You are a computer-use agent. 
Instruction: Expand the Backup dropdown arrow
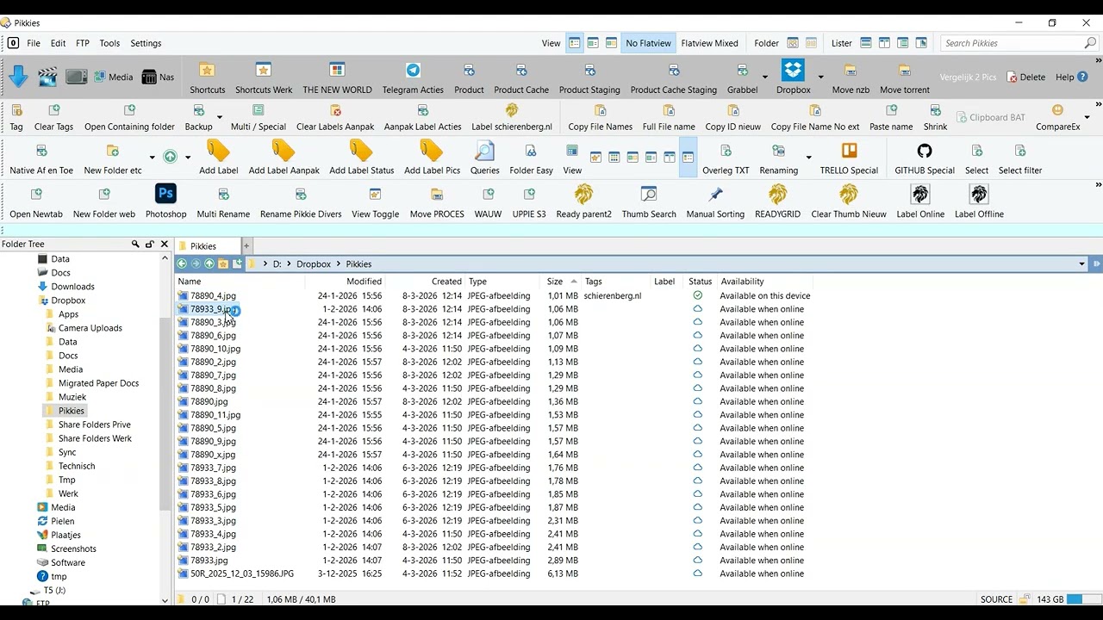pyautogui.click(x=220, y=117)
